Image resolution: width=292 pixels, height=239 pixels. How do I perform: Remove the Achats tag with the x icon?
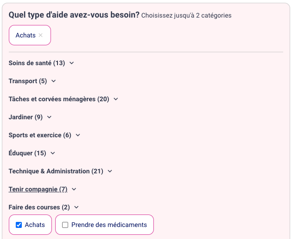point(41,36)
